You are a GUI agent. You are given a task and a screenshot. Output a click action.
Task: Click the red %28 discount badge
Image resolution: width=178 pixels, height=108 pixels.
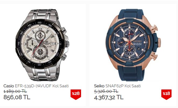click(76, 94)
